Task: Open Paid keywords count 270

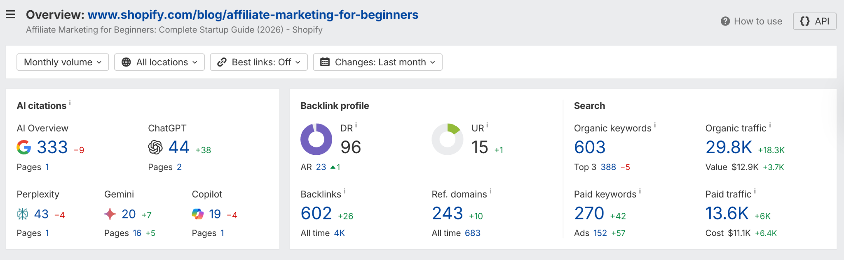Action: (589, 213)
